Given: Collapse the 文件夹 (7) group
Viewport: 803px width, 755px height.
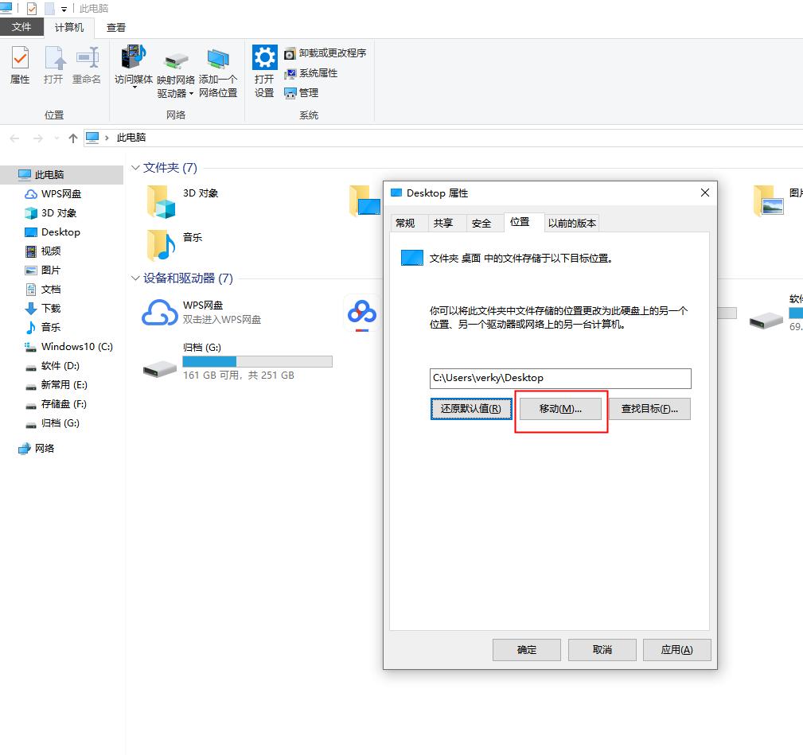Looking at the screenshot, I should (x=135, y=167).
